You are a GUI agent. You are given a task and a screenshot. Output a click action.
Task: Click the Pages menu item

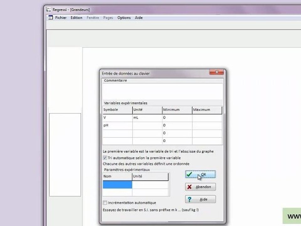click(108, 18)
